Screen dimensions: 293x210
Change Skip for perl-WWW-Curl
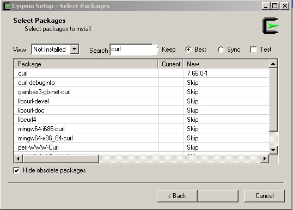193,147
